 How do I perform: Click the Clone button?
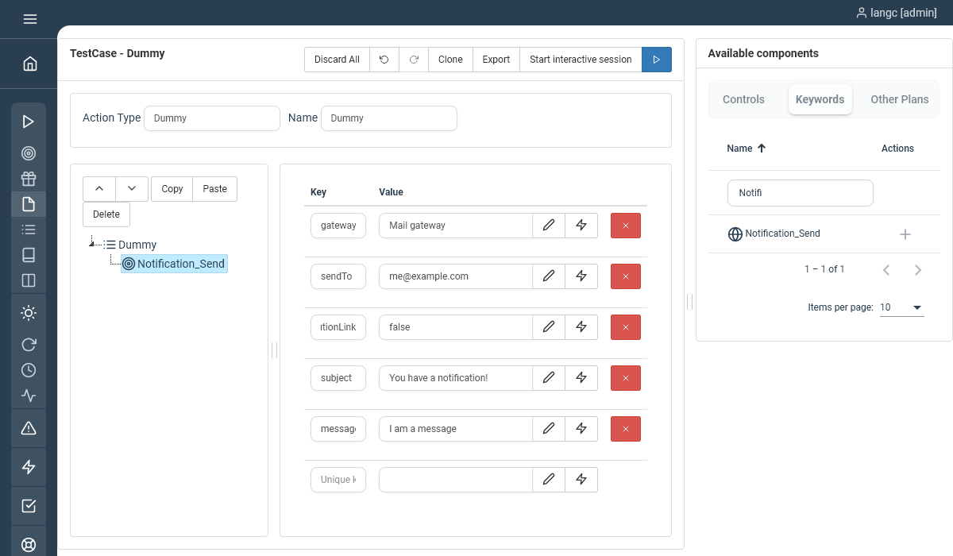[x=449, y=59]
